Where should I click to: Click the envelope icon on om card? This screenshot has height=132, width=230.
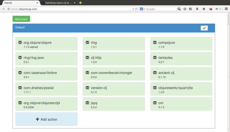click(x=155, y=103)
